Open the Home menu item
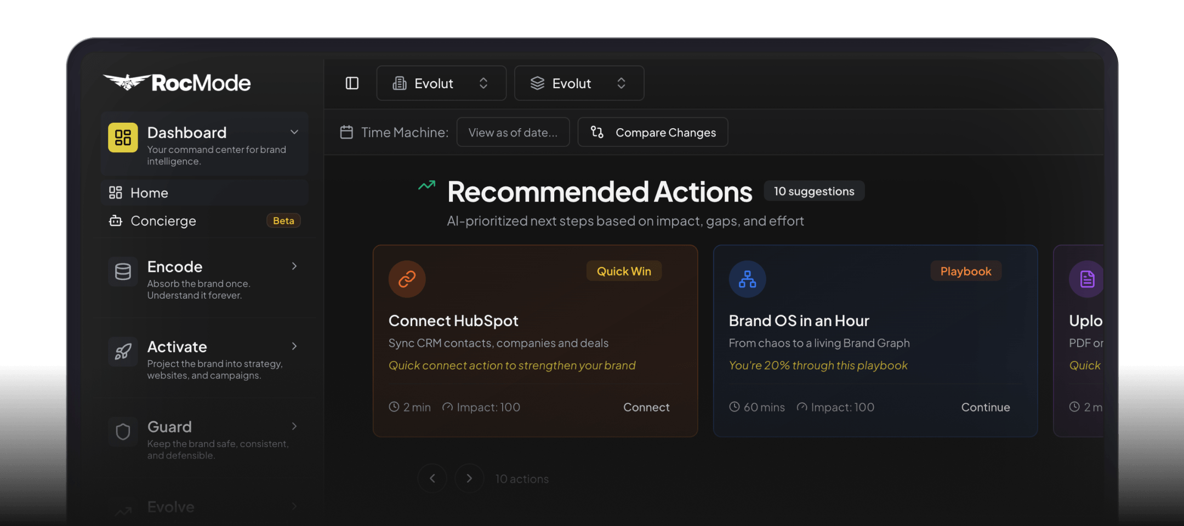Screen dimensions: 1184x526 point(204,193)
